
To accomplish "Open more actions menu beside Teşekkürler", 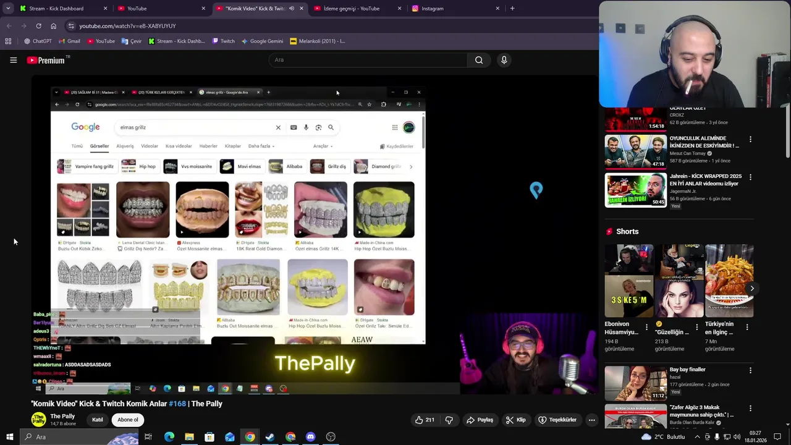I will 591,420.
